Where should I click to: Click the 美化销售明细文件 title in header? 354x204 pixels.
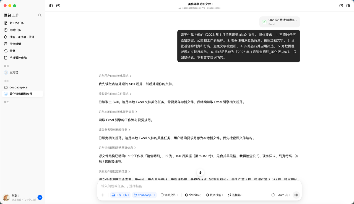click(x=200, y=4)
